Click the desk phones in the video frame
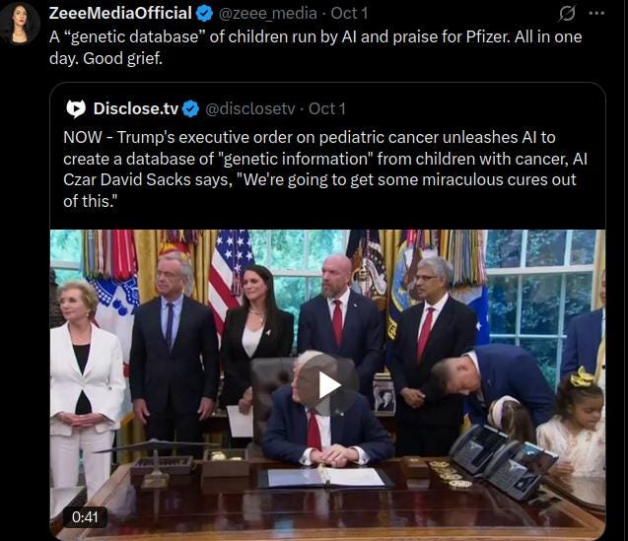Viewport: 628px width, 541px height. (503, 460)
